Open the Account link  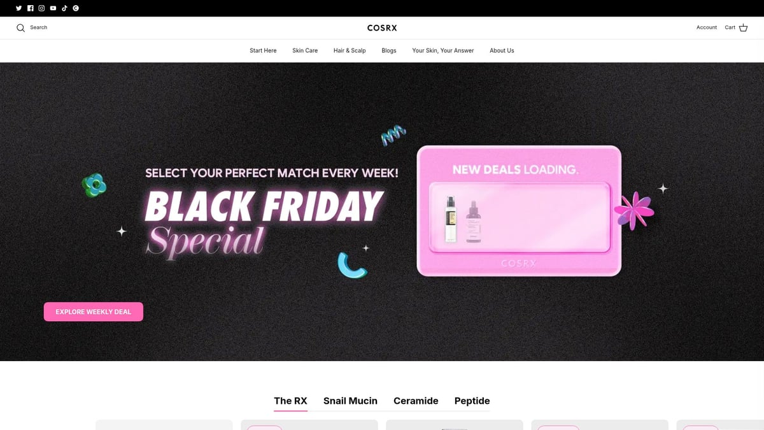pyautogui.click(x=707, y=27)
